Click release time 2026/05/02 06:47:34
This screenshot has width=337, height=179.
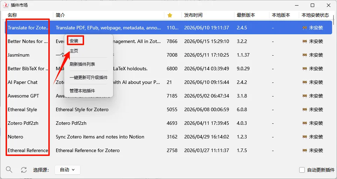tap(207, 96)
